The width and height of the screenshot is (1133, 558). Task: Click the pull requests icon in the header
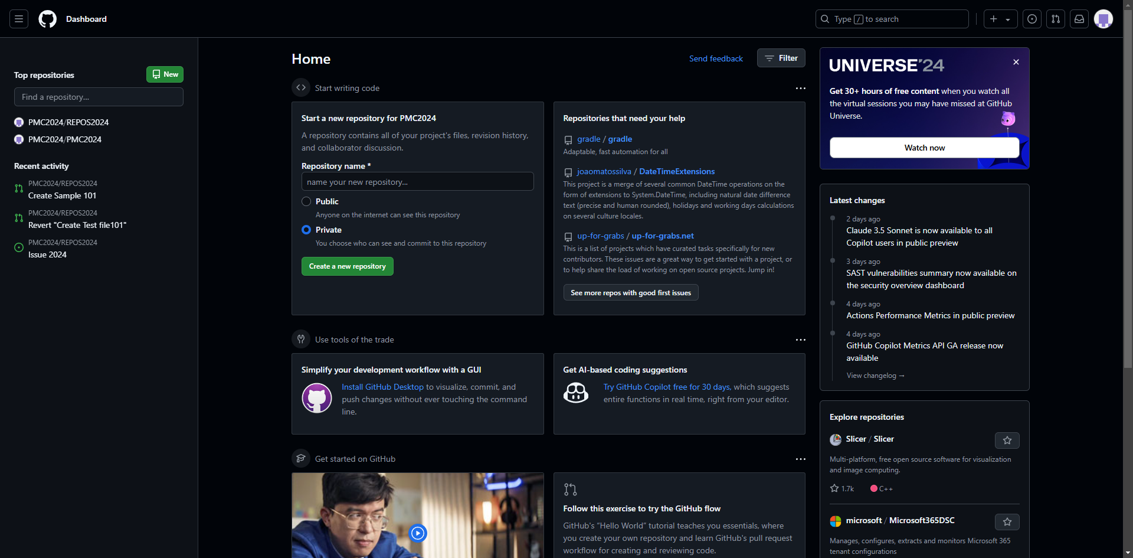pyautogui.click(x=1056, y=19)
